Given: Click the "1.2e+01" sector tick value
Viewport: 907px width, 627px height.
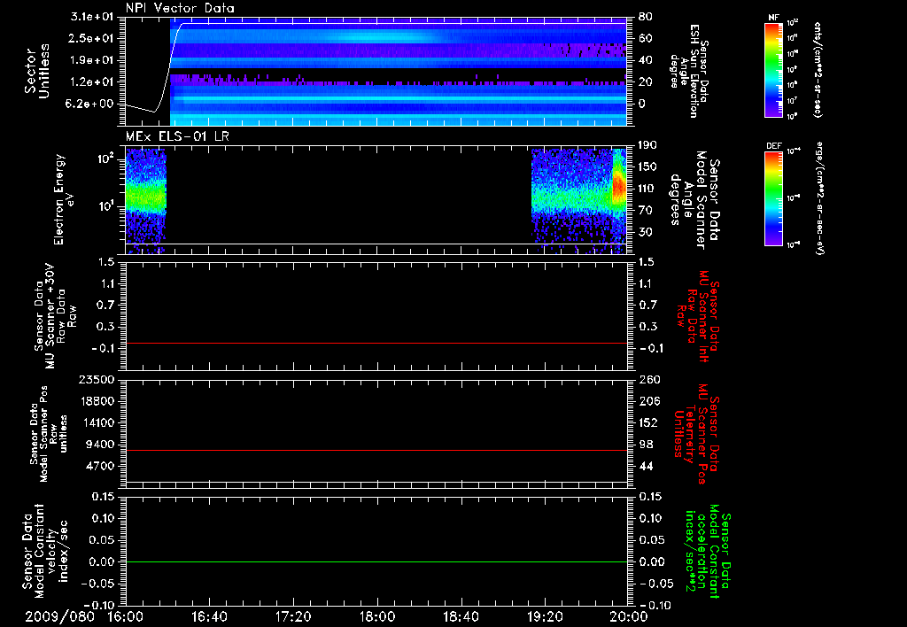Looking at the screenshot, I should [92, 82].
